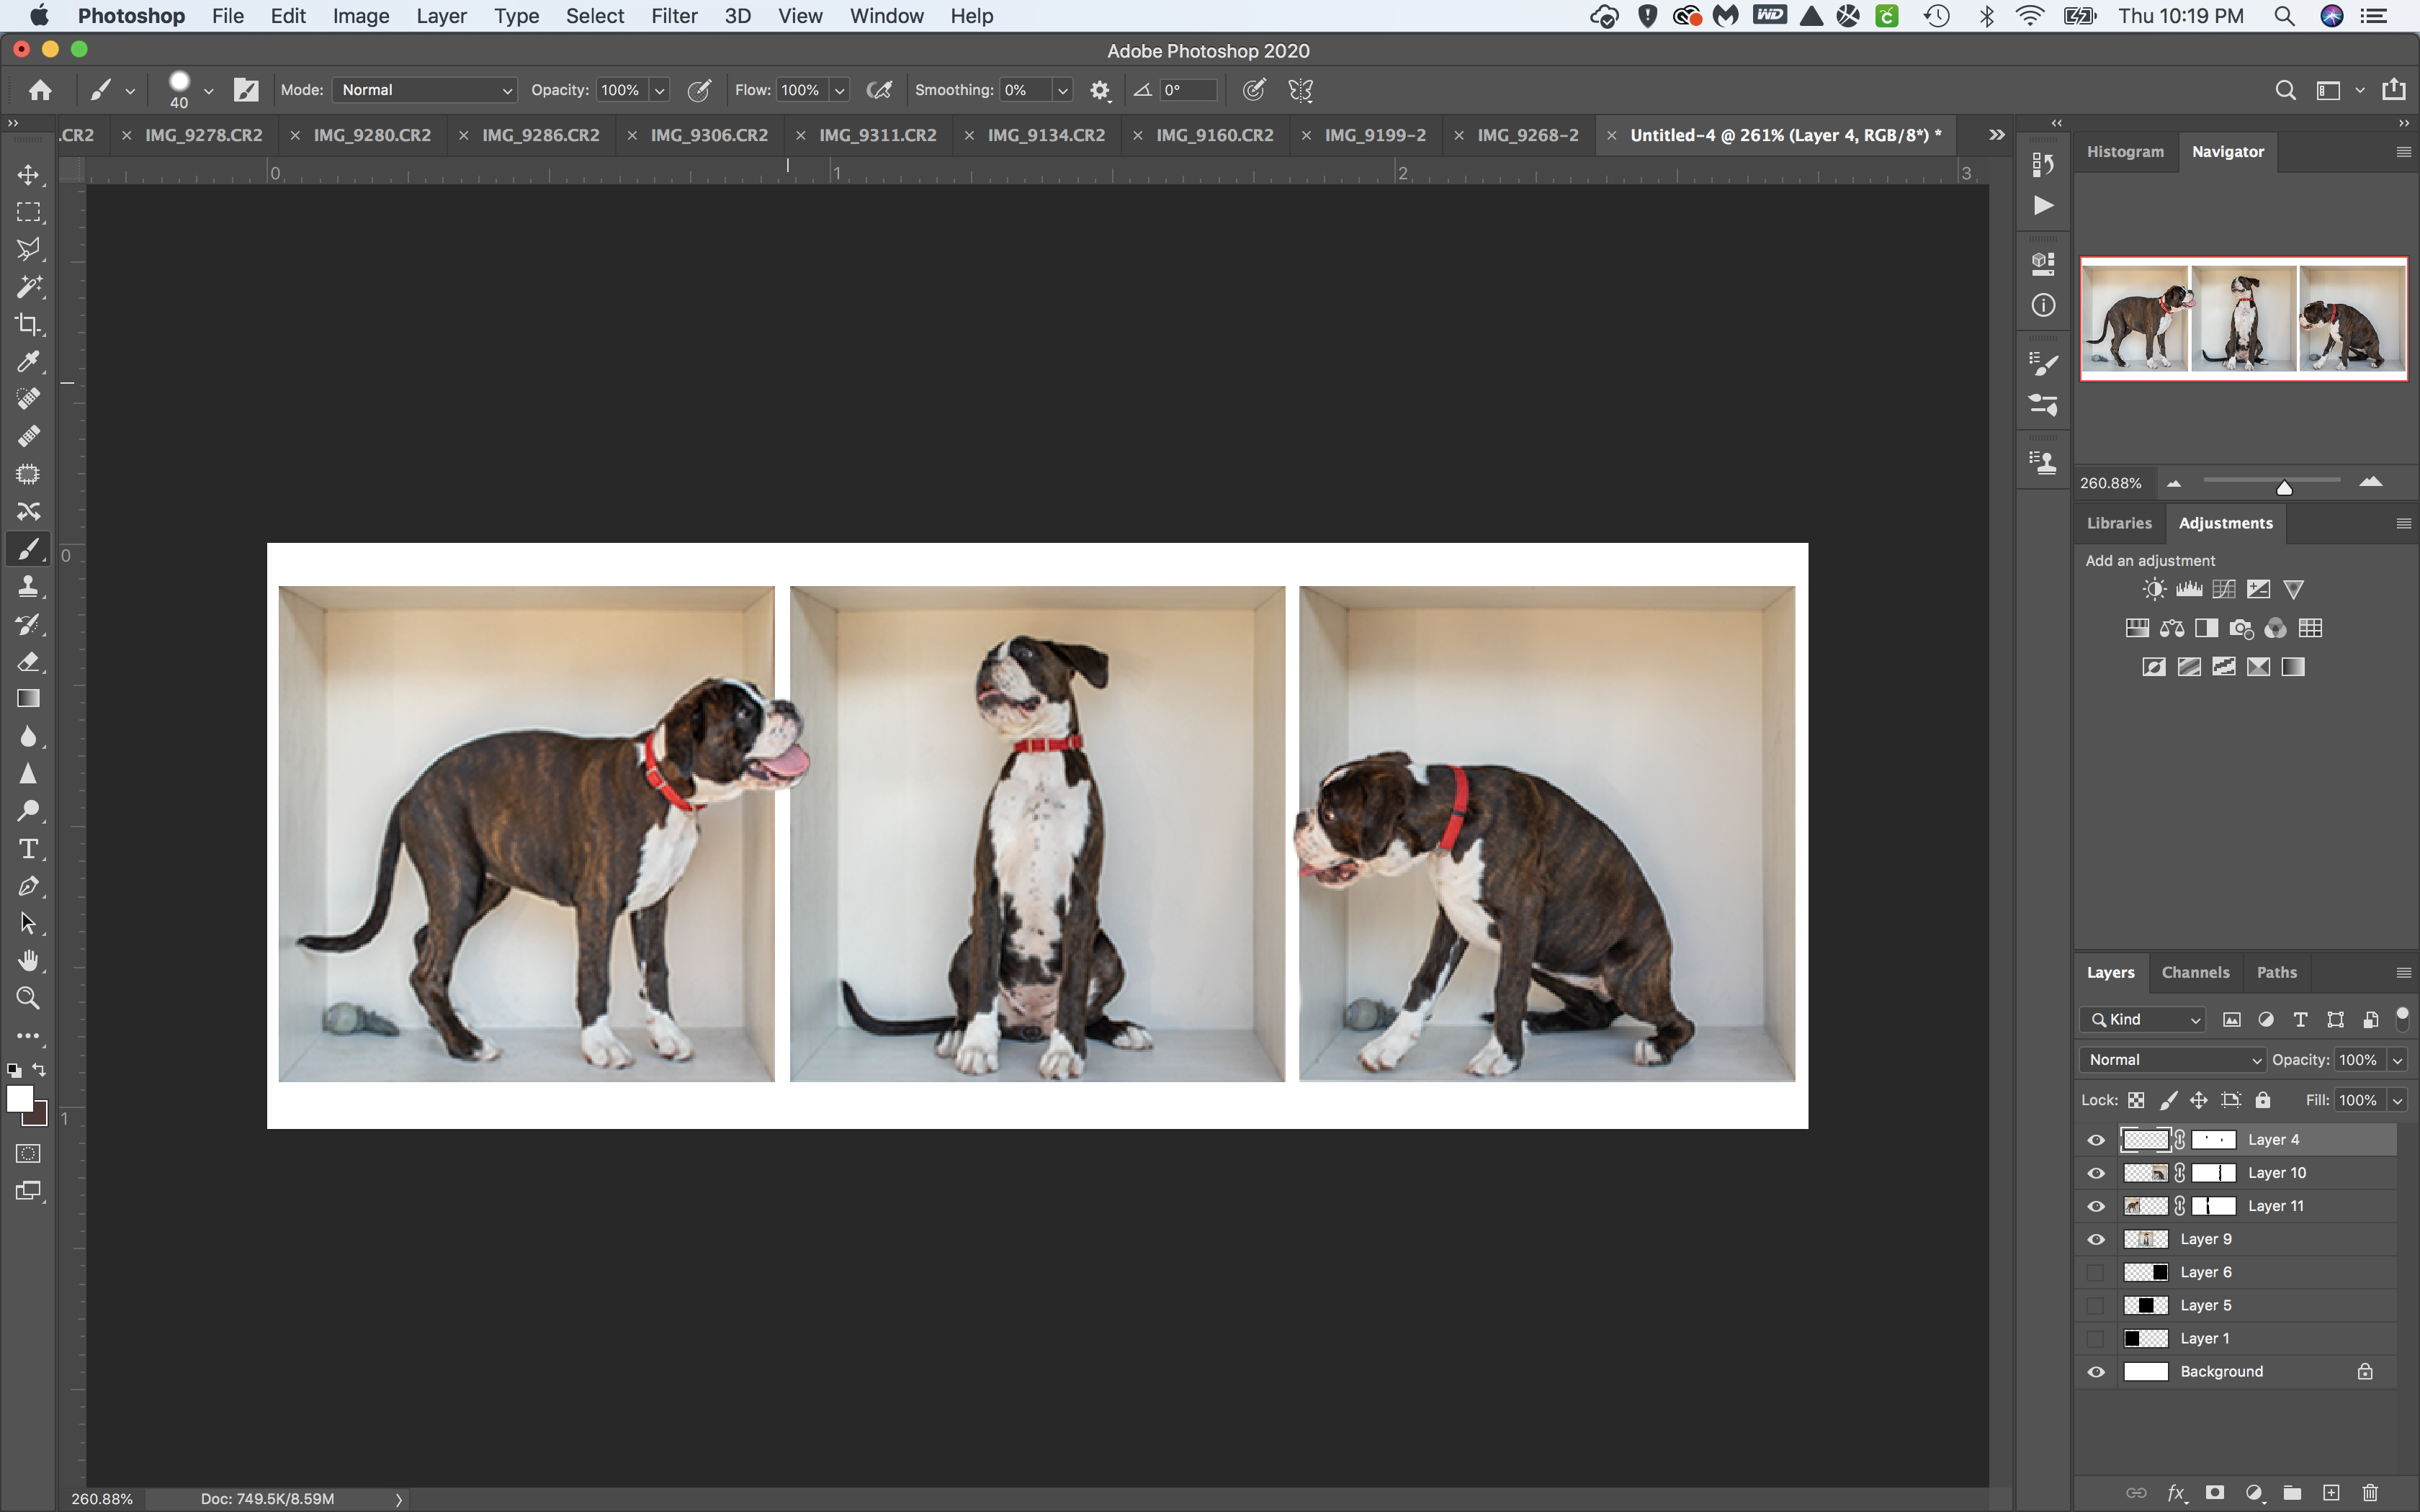Screen dimensions: 2420x1512
Task: Select the Dodge tool in toolbar
Action: coord(28,811)
